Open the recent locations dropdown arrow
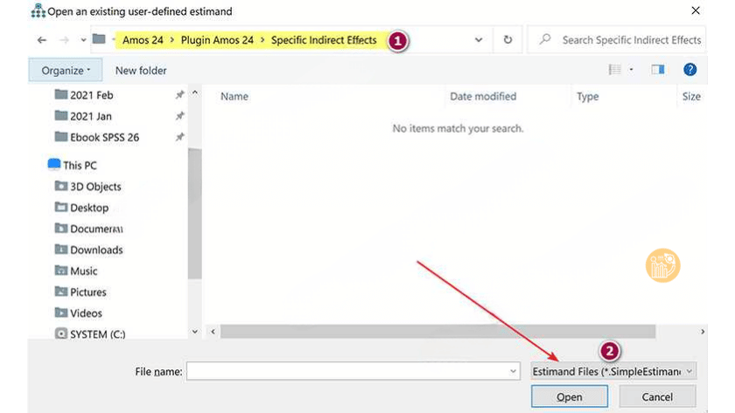 (x=83, y=40)
